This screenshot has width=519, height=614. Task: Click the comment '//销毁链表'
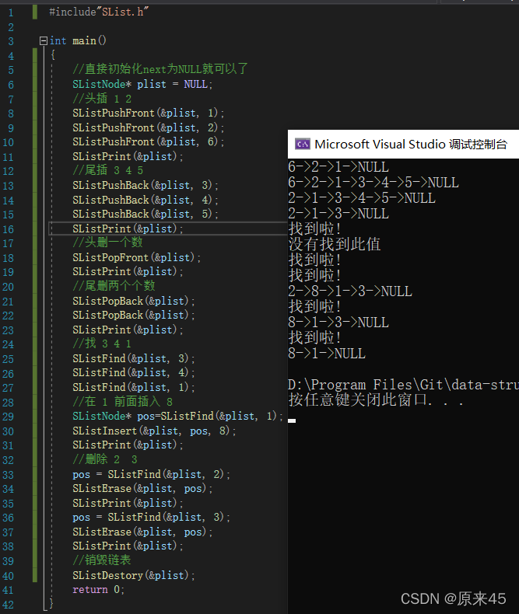point(101,560)
